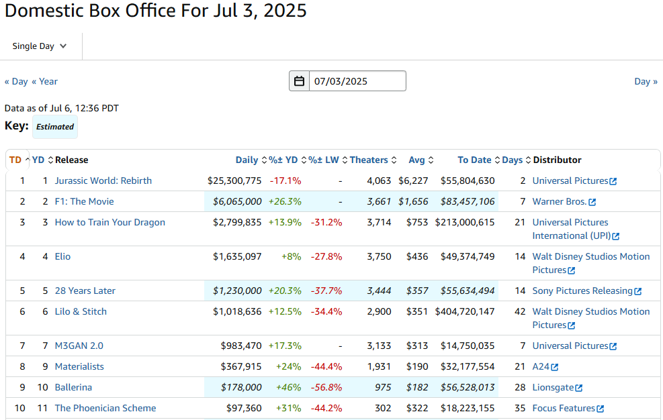This screenshot has width=663, height=420.
Task: Open Lilo & Stitch release link
Action: tap(81, 311)
